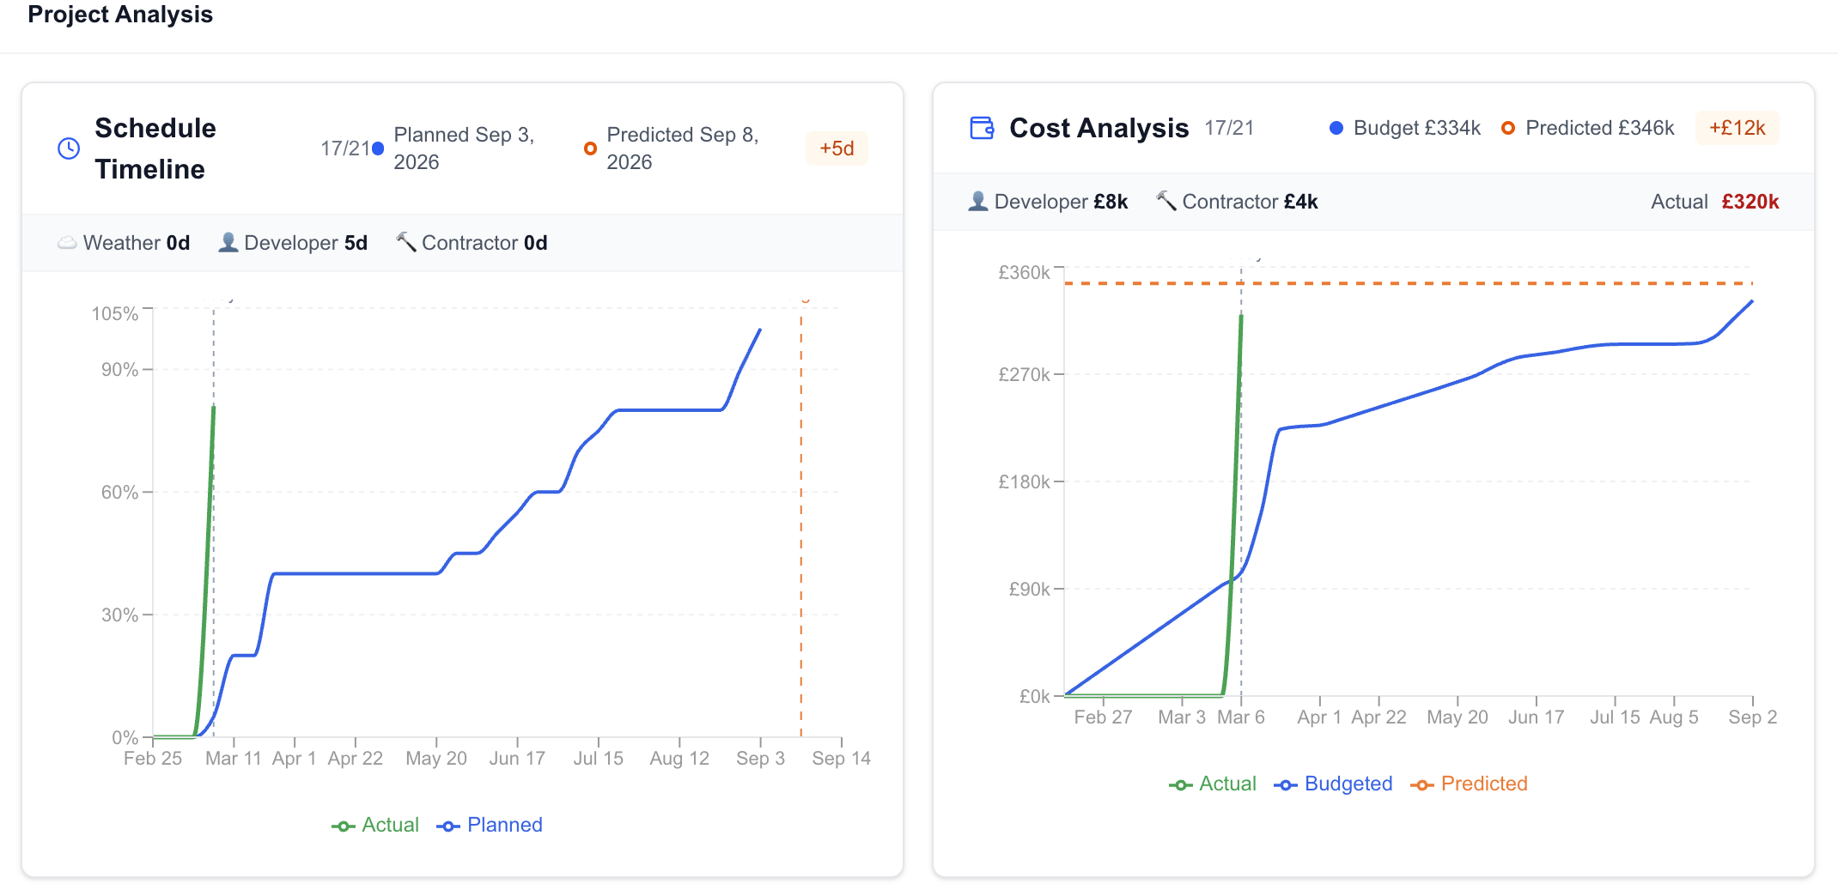
Task: Click the +£12k overrun badge
Action: (x=1737, y=127)
